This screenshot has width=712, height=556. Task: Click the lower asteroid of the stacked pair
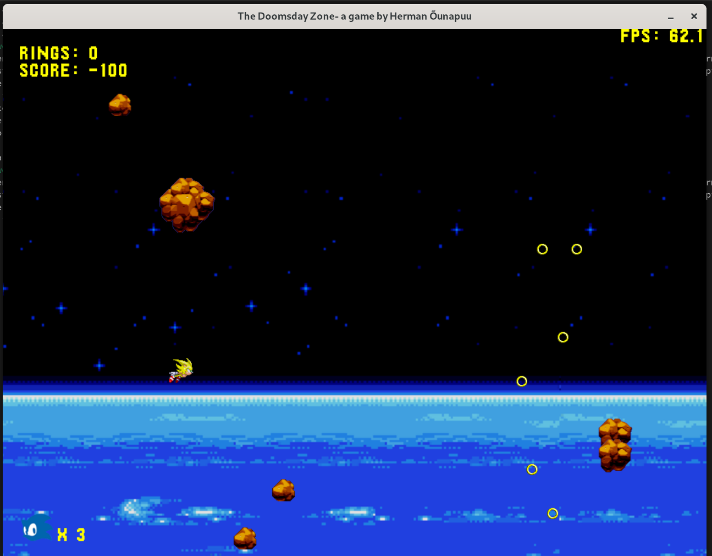tap(615, 456)
